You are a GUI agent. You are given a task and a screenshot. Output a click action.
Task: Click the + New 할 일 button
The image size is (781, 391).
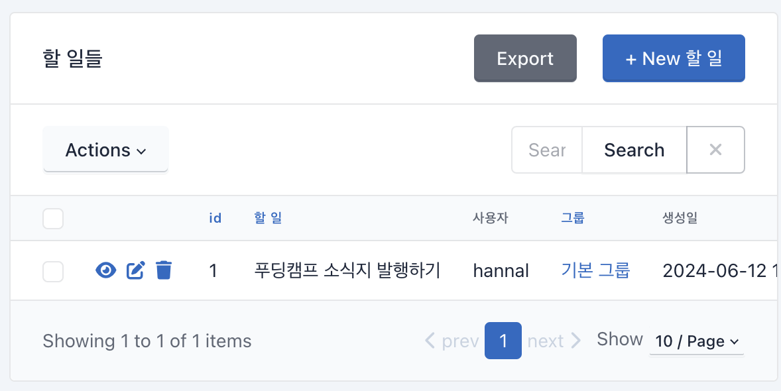tap(674, 58)
